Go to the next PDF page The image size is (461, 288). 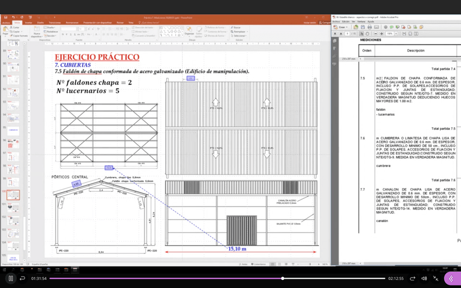(341, 34)
